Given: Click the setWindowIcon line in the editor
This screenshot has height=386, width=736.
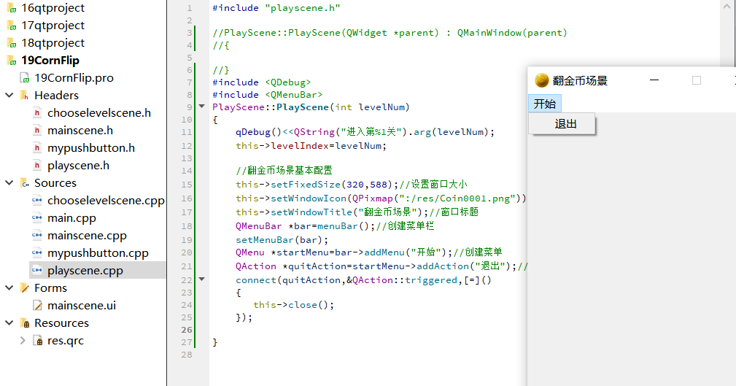Looking at the screenshot, I should point(381,198).
